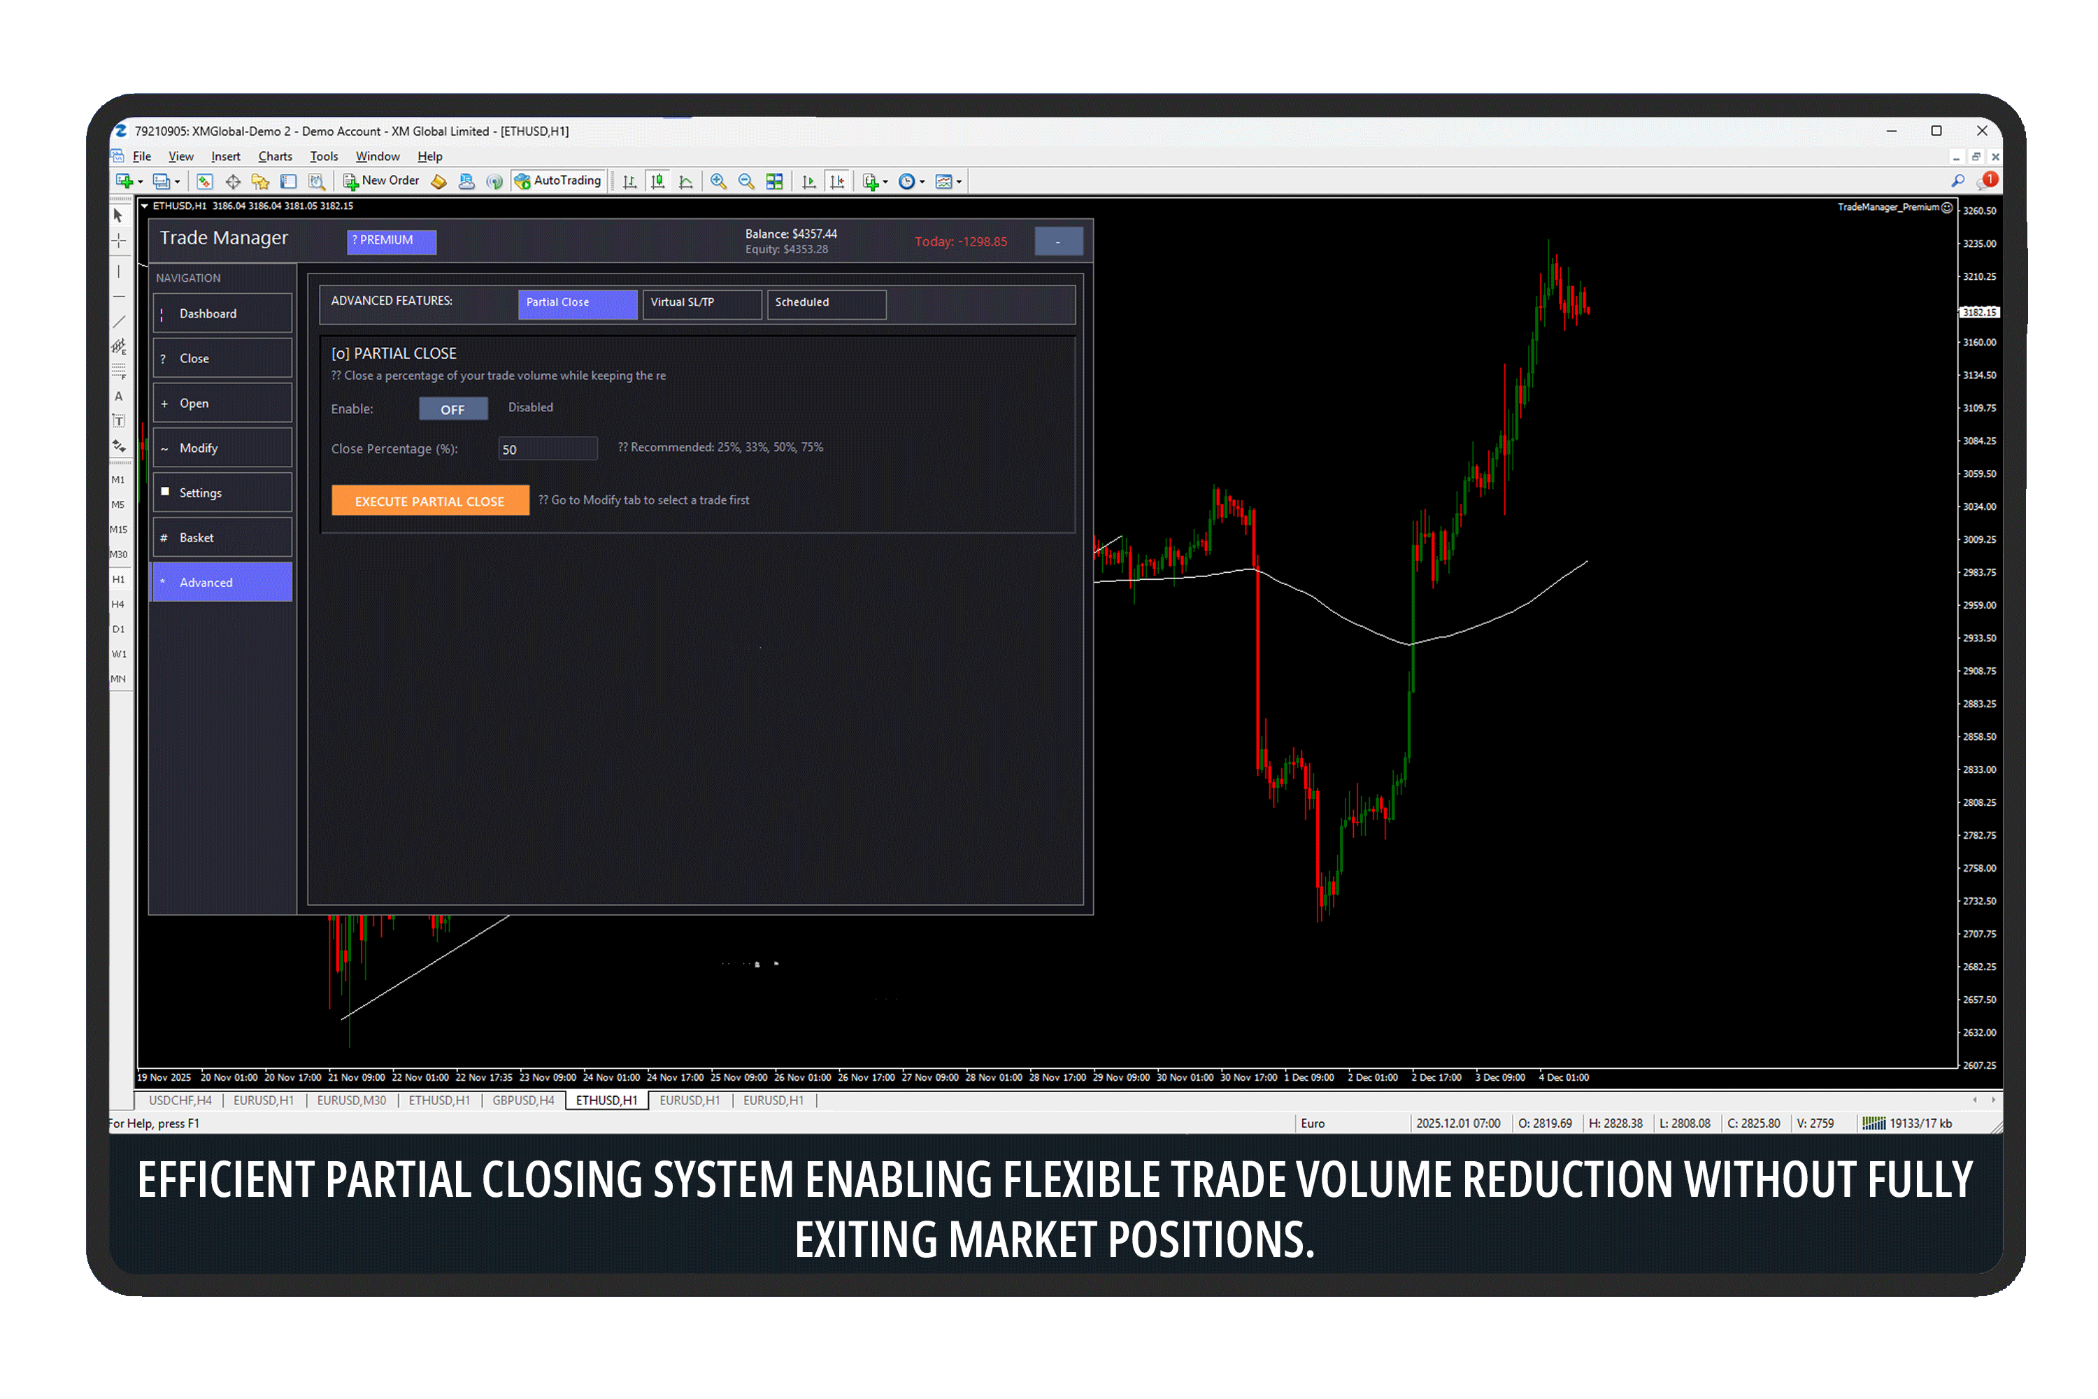The image size is (2098, 1399).
Task: Place a New Order from the toolbar
Action: 381,180
